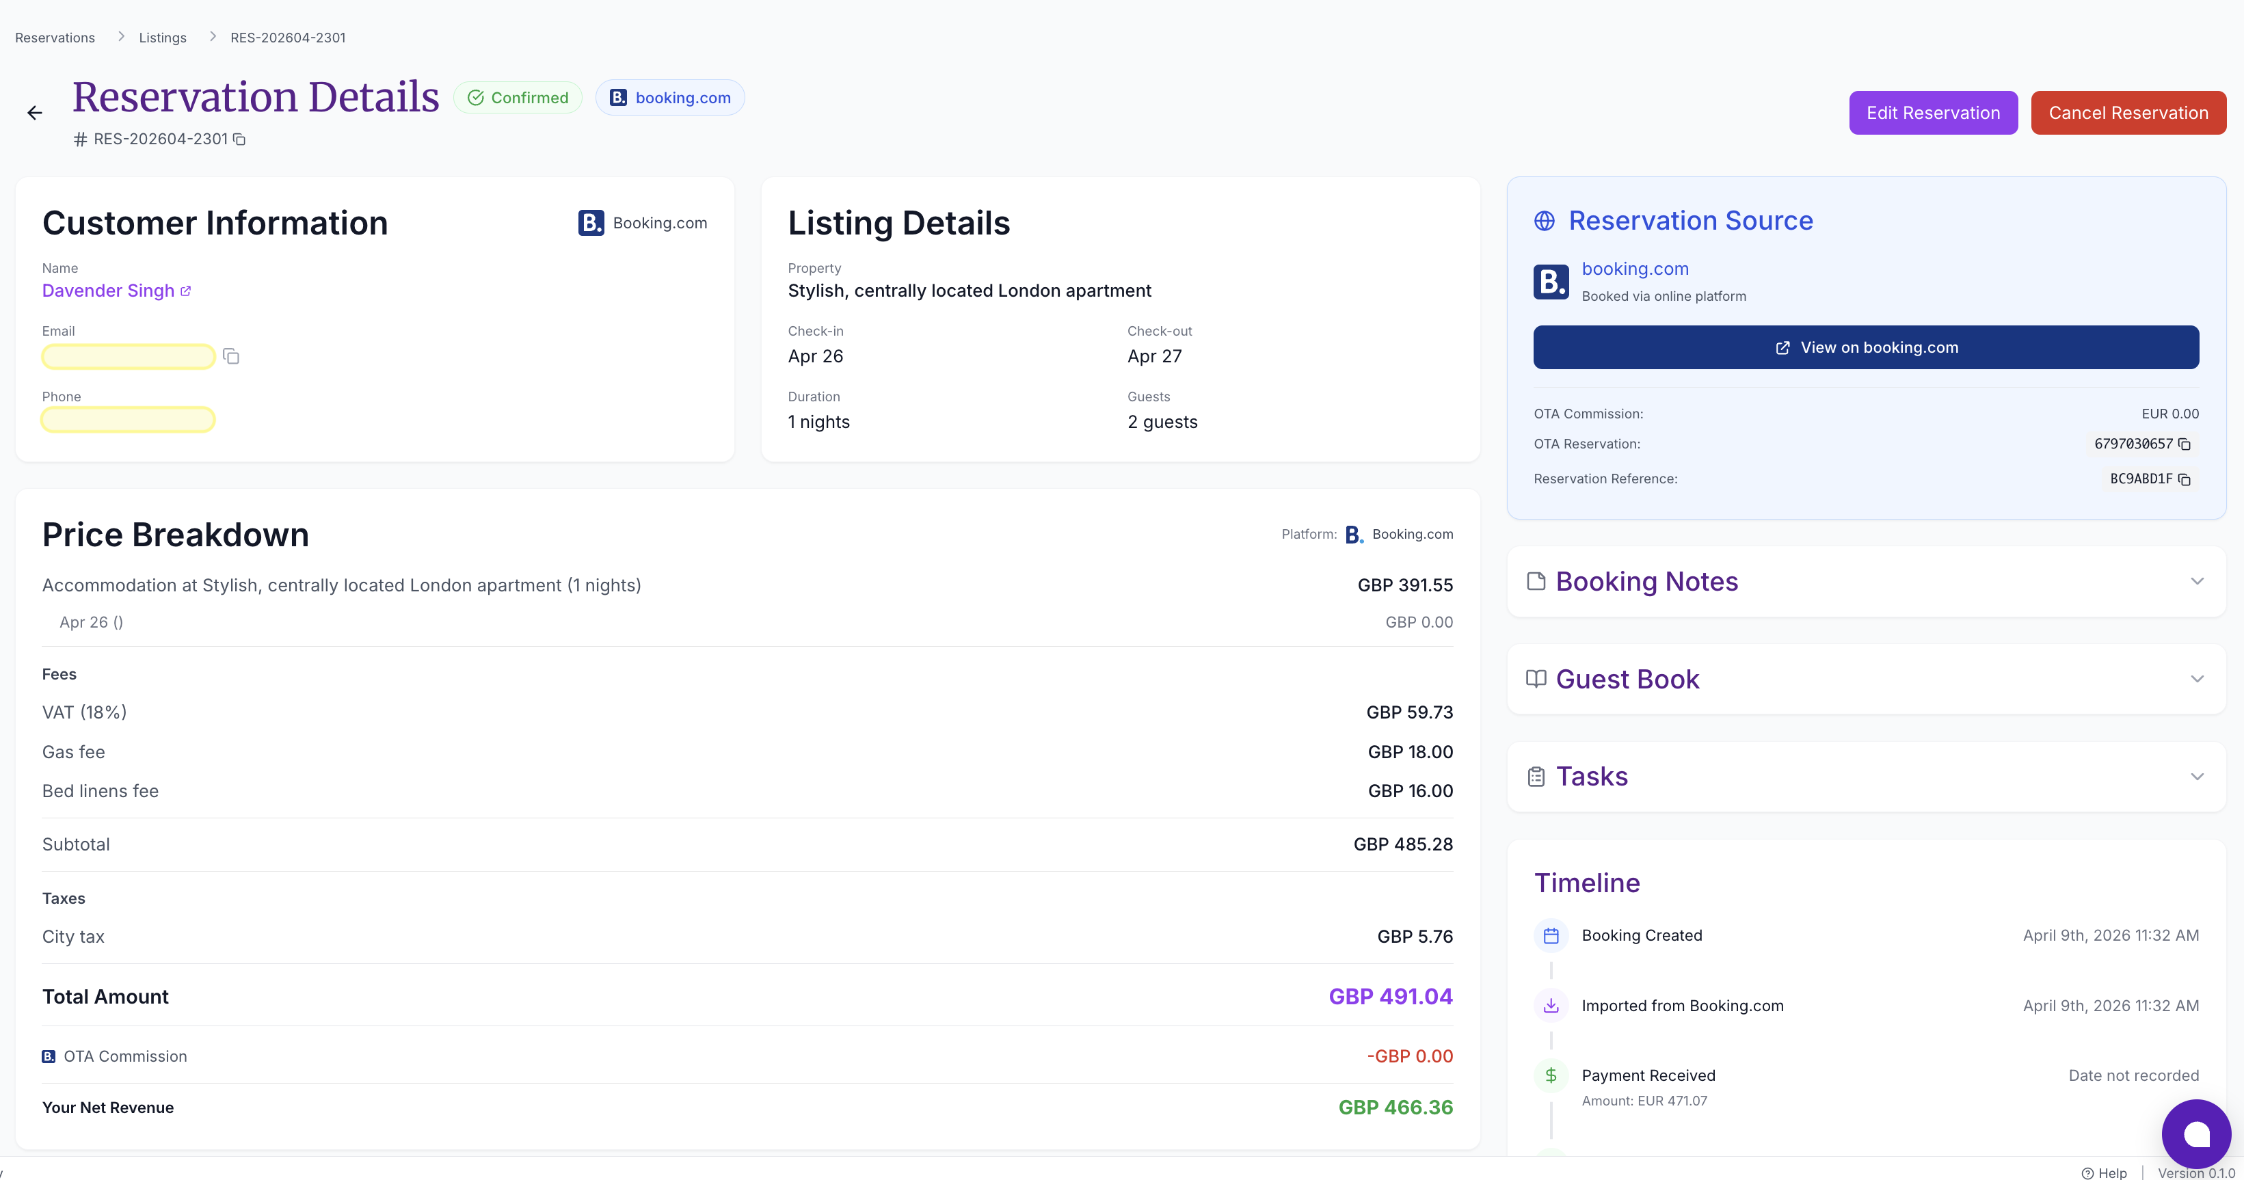This screenshot has height=1180, width=2244.
Task: Expand the Tasks section chevron
Action: tap(2197, 776)
